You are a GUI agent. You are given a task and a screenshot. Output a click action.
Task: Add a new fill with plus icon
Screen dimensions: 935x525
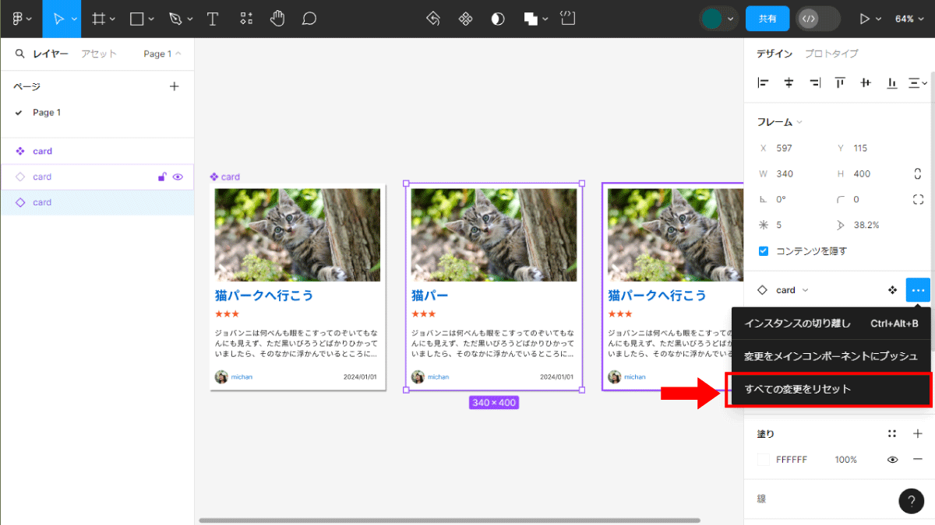click(917, 433)
